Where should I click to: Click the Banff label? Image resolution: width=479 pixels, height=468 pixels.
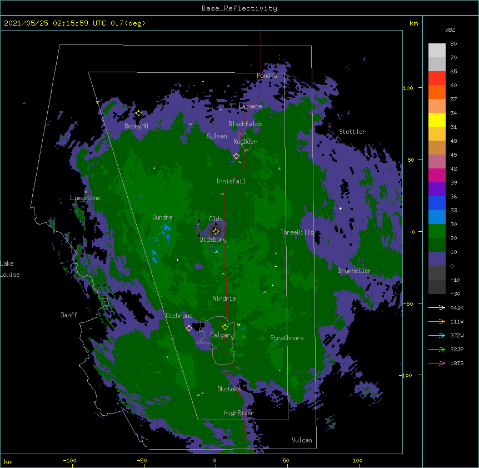click(69, 315)
